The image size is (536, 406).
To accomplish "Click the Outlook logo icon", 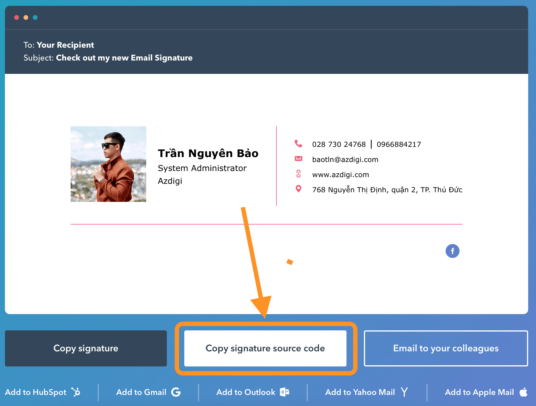I will [285, 392].
